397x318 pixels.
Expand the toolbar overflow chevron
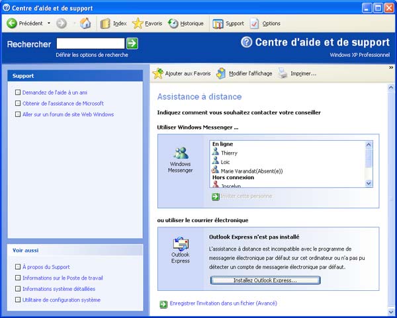(391, 67)
